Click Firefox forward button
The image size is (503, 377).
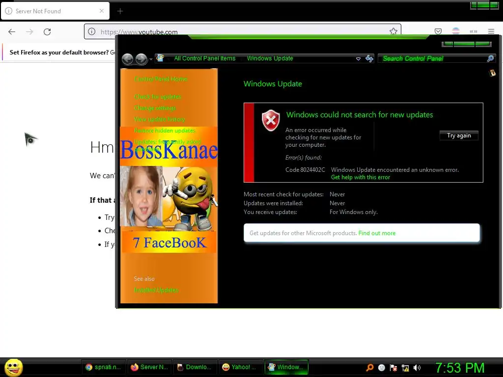pos(29,31)
